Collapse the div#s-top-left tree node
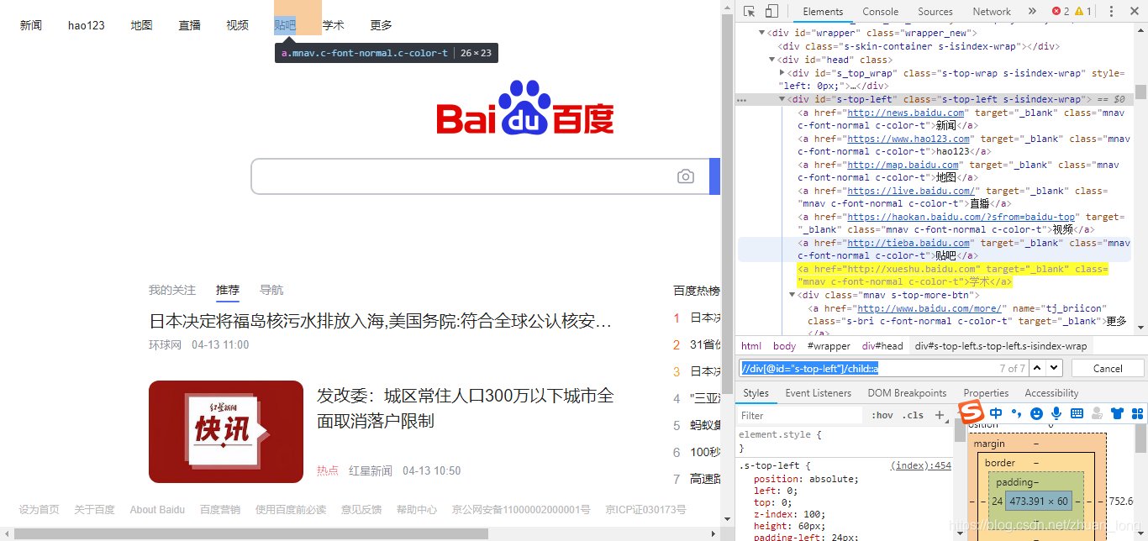The image size is (1148, 541). (782, 98)
